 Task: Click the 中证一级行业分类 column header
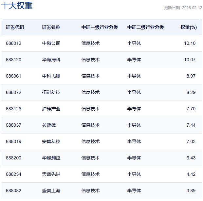[100, 27]
